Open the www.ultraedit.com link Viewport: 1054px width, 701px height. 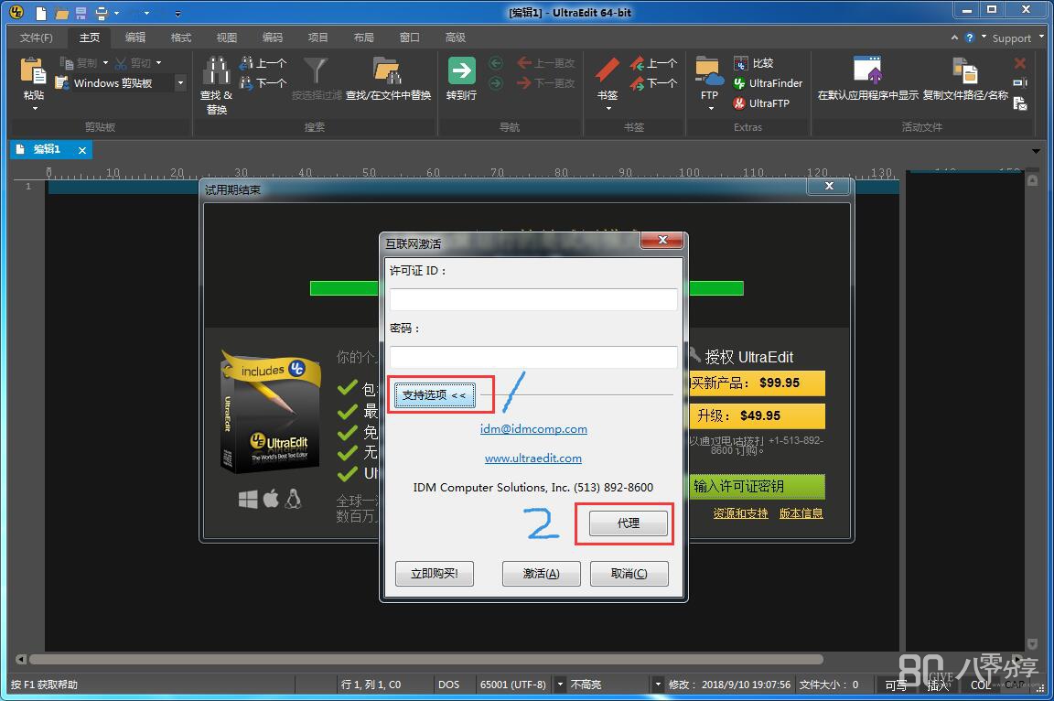pos(533,458)
